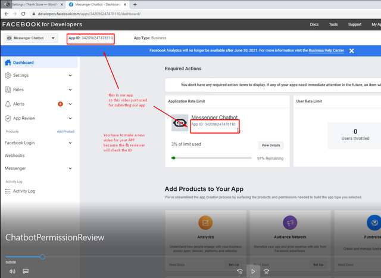Open Tools in the top navigation
381x278 pixels.
coord(333,24)
